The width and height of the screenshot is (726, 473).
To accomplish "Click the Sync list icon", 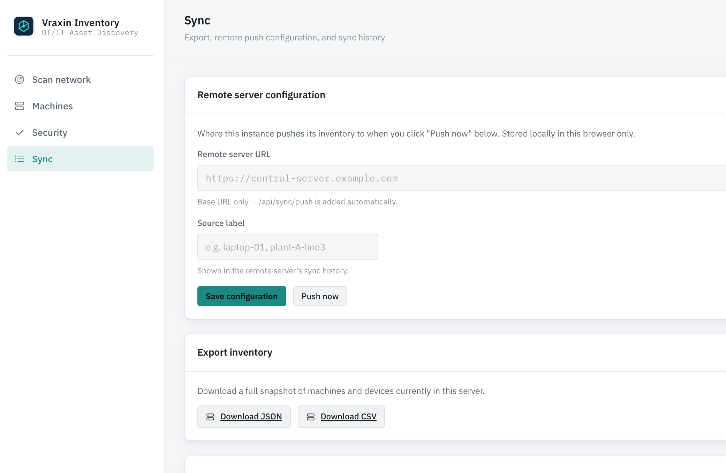I will 20,159.
